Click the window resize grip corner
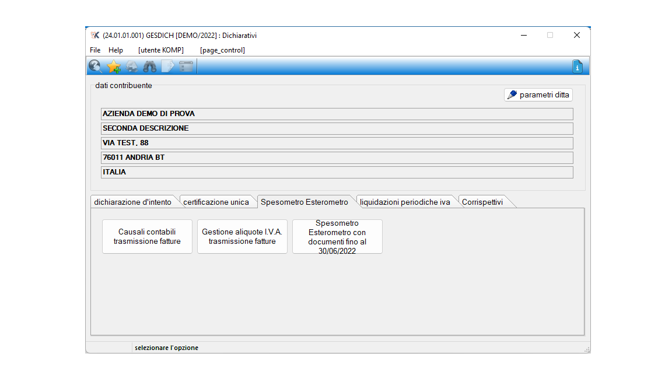This screenshot has height=378, width=672. point(587,350)
